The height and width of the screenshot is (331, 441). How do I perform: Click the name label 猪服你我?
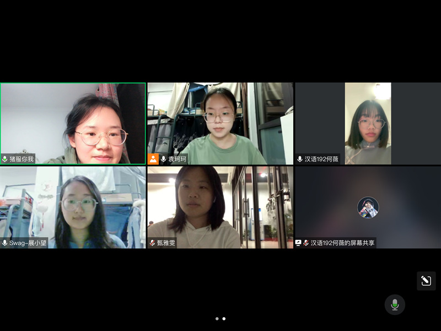tap(21, 159)
